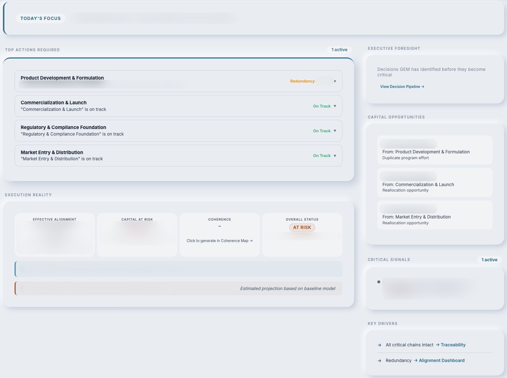Expand Regulatory & Compliance Foundation row arrow
Screen dimensions: 507x378
click(335, 131)
